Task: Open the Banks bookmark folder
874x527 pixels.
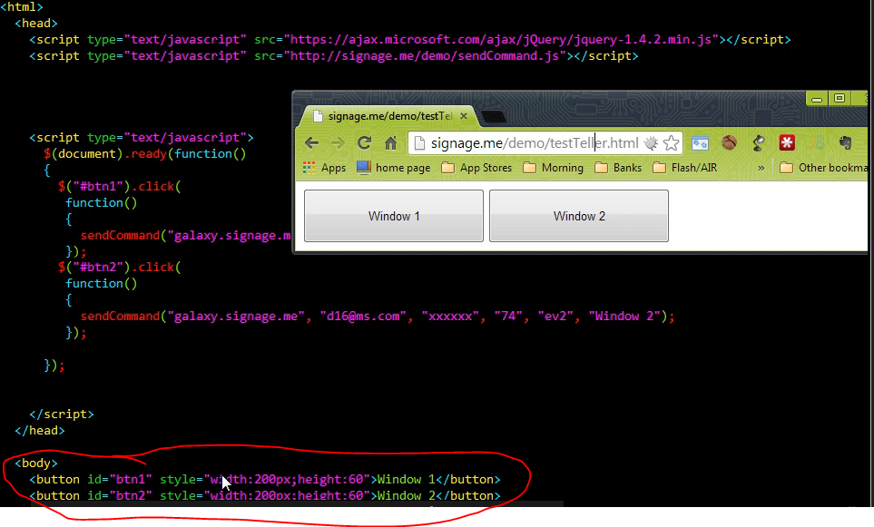Action: (618, 168)
